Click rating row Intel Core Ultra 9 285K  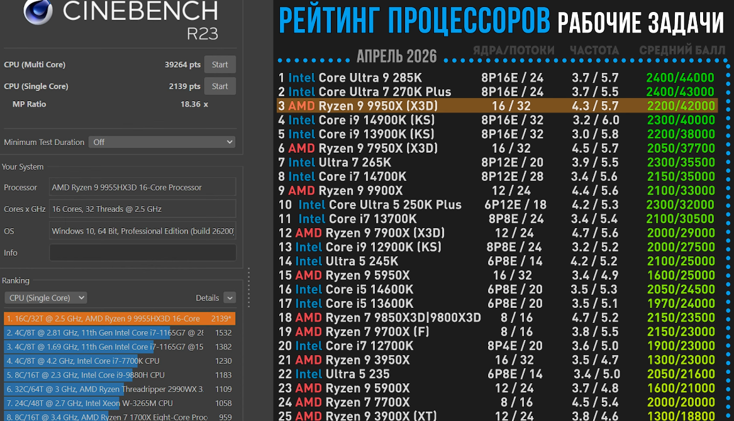coord(497,78)
